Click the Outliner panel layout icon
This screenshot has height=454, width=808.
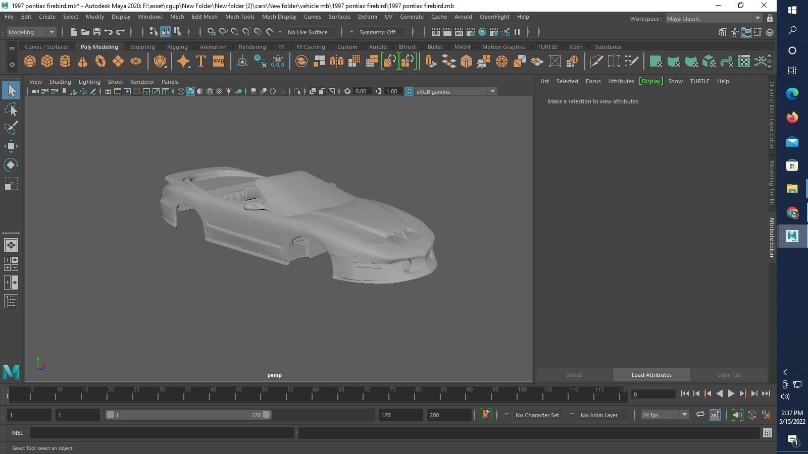[11, 301]
